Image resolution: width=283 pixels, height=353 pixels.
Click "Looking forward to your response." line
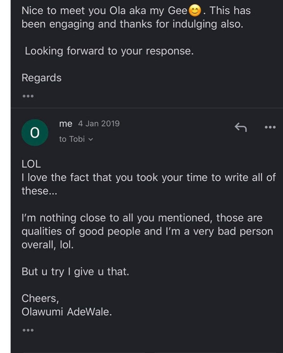tap(109, 51)
